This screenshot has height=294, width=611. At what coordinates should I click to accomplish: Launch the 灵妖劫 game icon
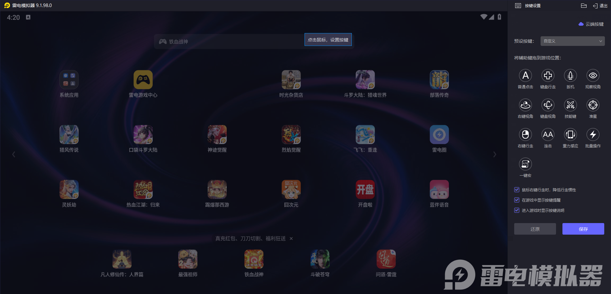69,189
